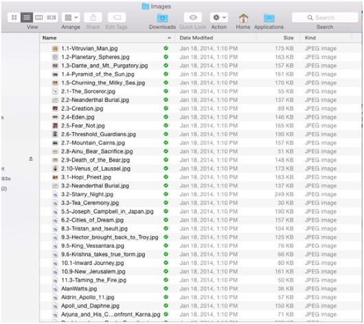Switch to icon view mode

pos(14,17)
